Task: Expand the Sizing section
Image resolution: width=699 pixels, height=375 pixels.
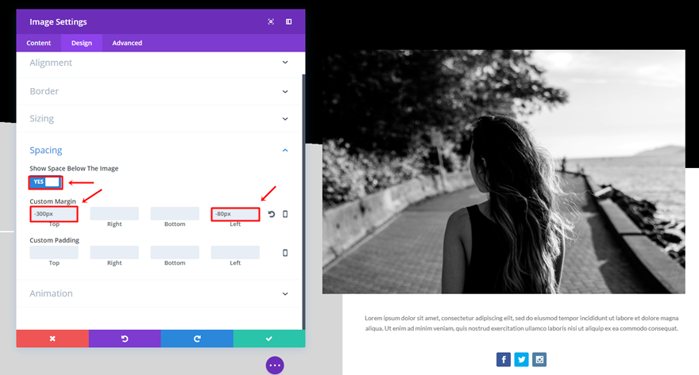Action: point(160,119)
